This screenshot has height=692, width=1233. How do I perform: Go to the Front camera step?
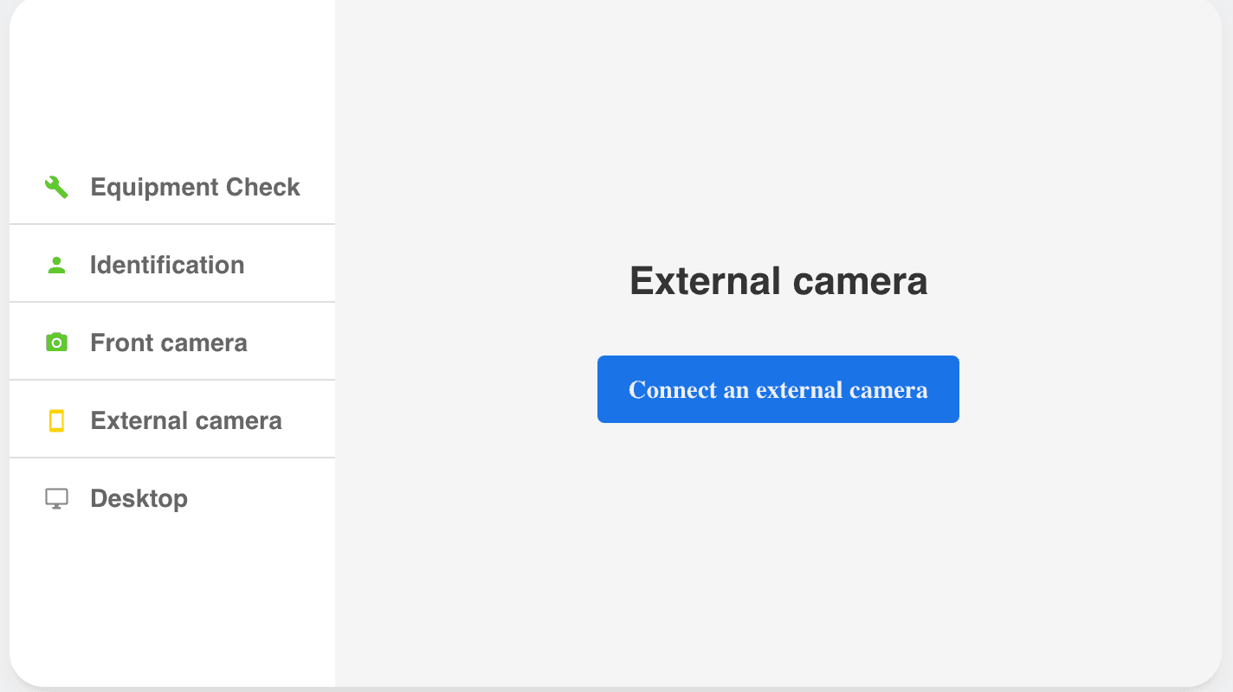172,342
